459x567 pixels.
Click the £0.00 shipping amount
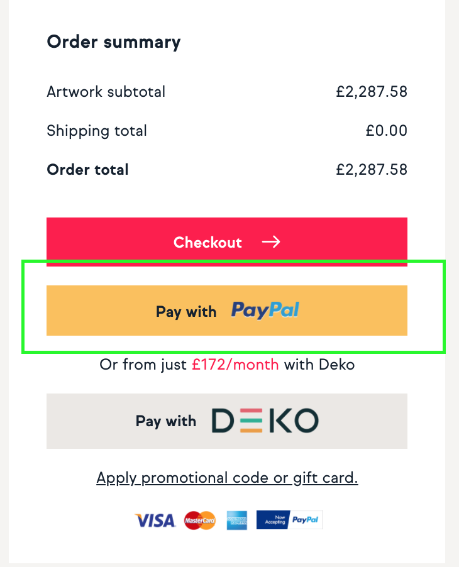click(x=386, y=131)
